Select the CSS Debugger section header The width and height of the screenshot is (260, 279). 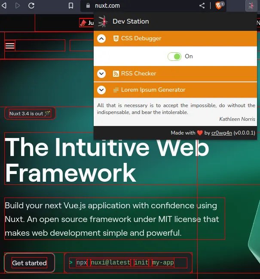coord(175,39)
